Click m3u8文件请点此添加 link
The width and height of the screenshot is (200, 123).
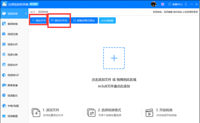tap(114, 86)
